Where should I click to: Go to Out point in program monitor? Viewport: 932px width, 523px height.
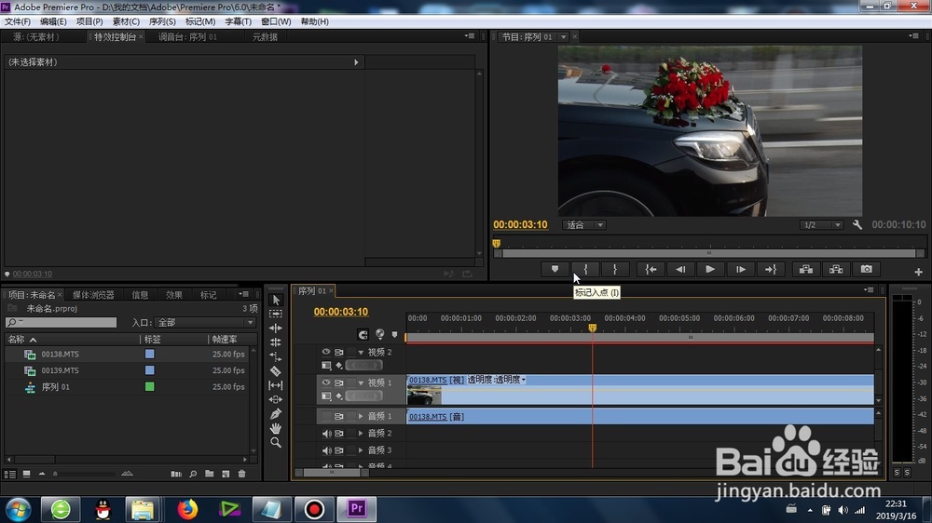(x=771, y=269)
